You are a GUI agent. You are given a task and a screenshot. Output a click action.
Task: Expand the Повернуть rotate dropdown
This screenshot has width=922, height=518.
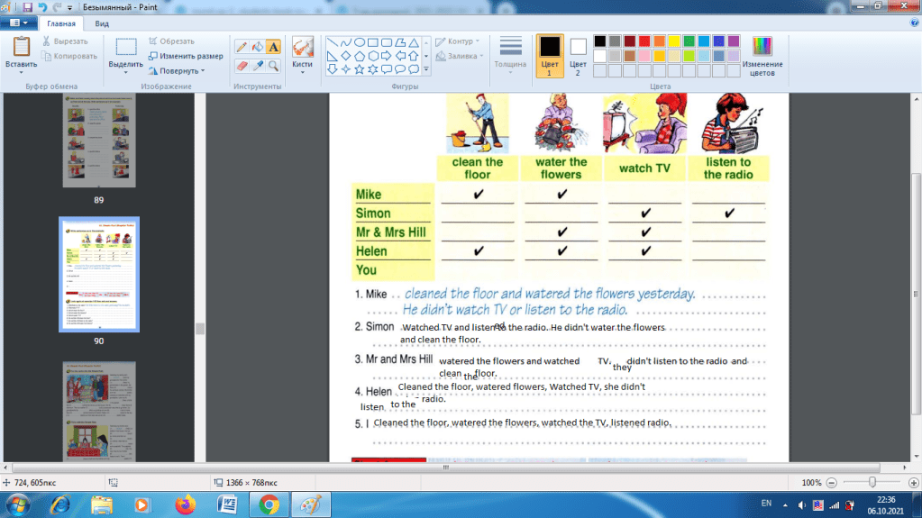[x=178, y=70]
